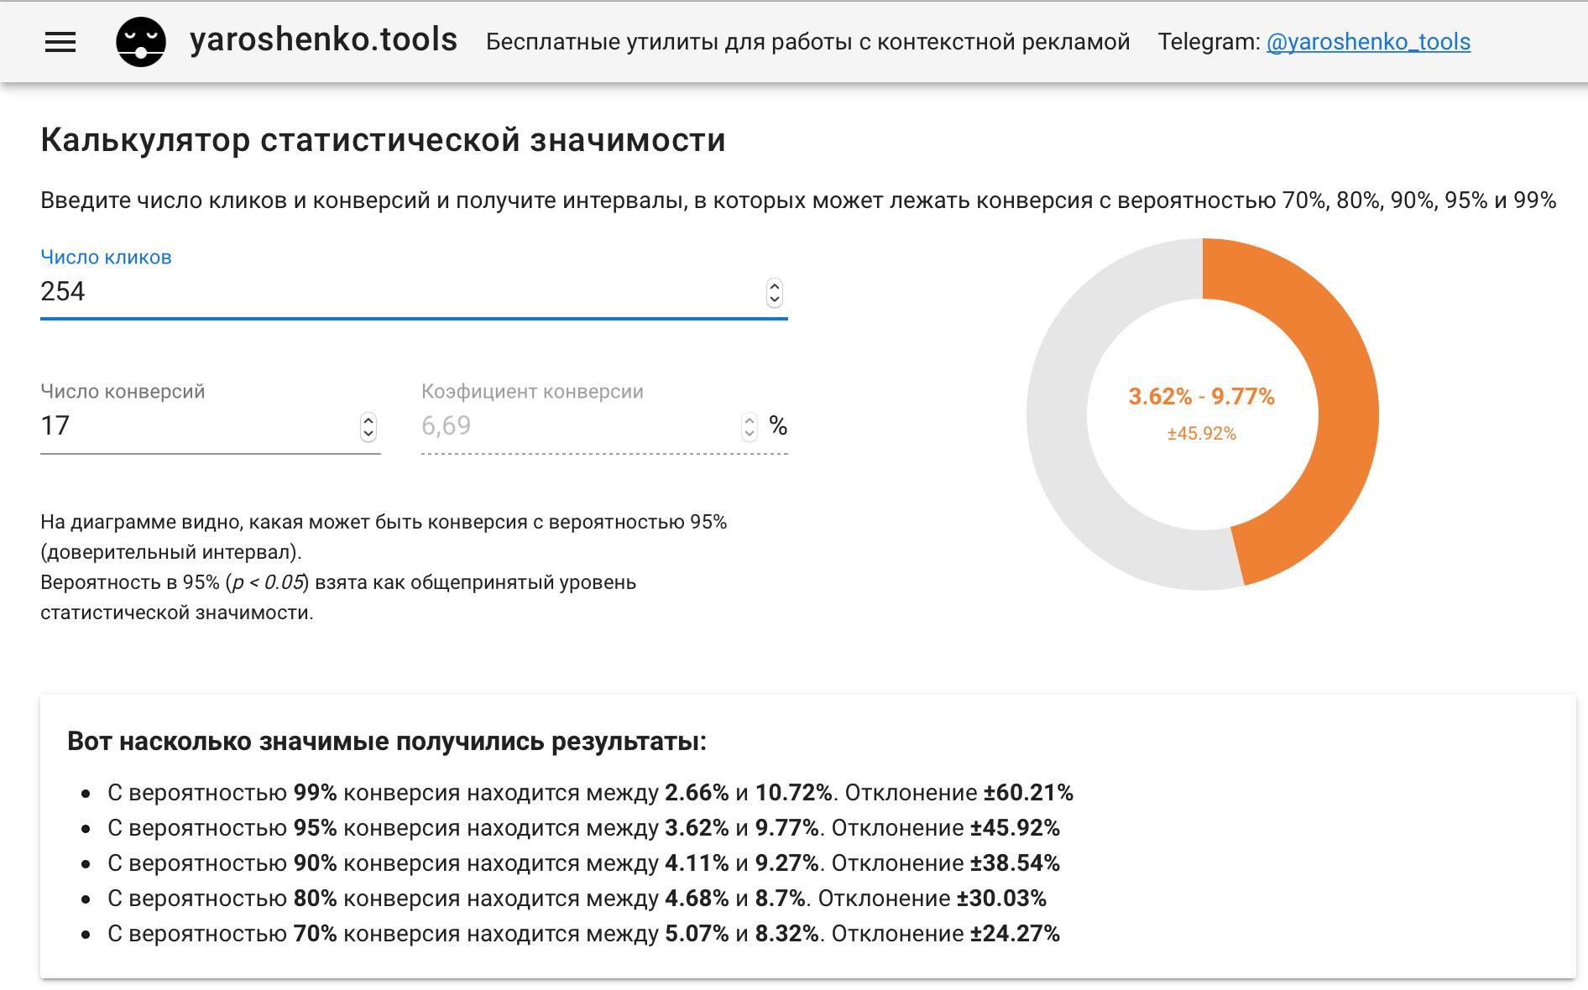Viewport: 1588px width, 990px height.
Task: Click the ±45.92% deviation in chart center
Action: pyautogui.click(x=1201, y=434)
